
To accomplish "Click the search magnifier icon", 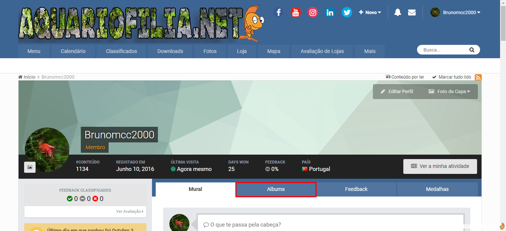I will pyautogui.click(x=472, y=50).
